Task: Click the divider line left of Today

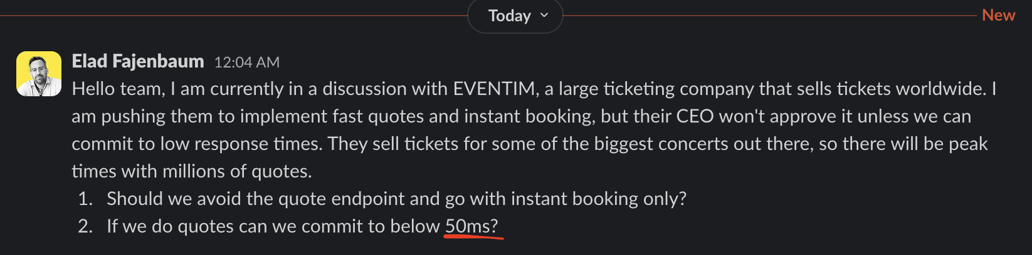Action: [x=232, y=16]
